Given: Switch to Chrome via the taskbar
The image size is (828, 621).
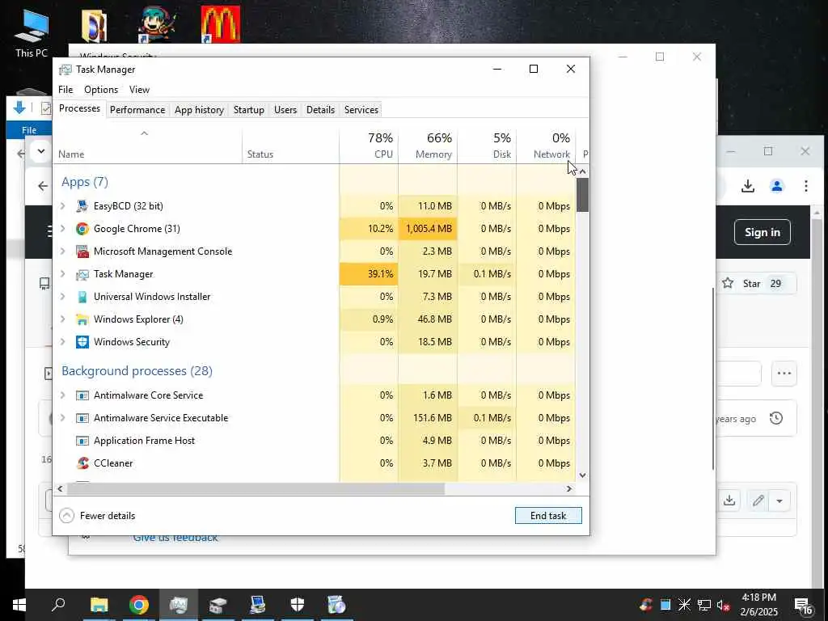Looking at the screenshot, I should tap(139, 605).
